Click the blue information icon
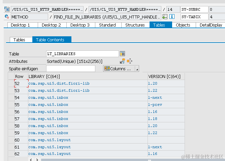 172,16
